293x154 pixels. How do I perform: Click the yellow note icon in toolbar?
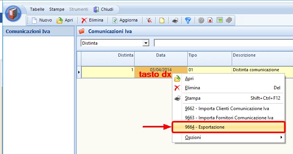point(162,20)
